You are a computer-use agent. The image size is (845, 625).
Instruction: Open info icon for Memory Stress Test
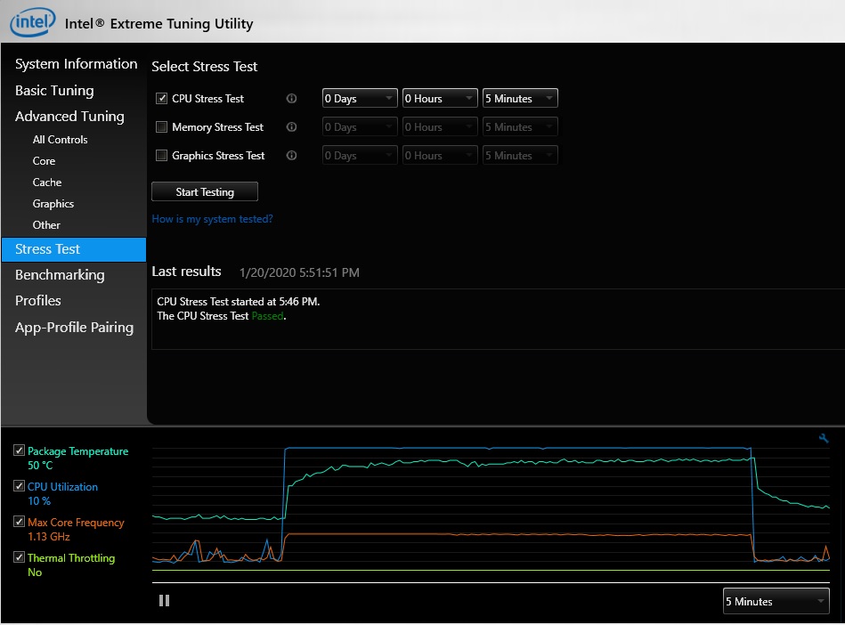point(291,127)
